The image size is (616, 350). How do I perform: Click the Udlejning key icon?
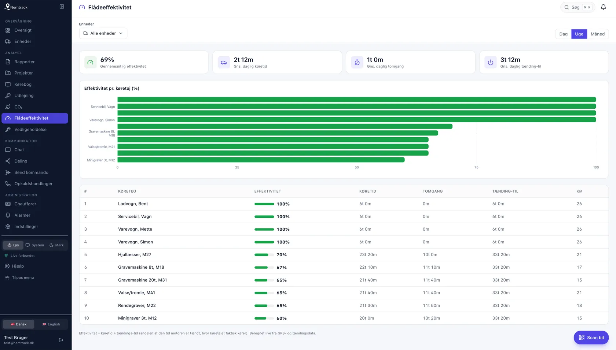[x=8, y=96]
